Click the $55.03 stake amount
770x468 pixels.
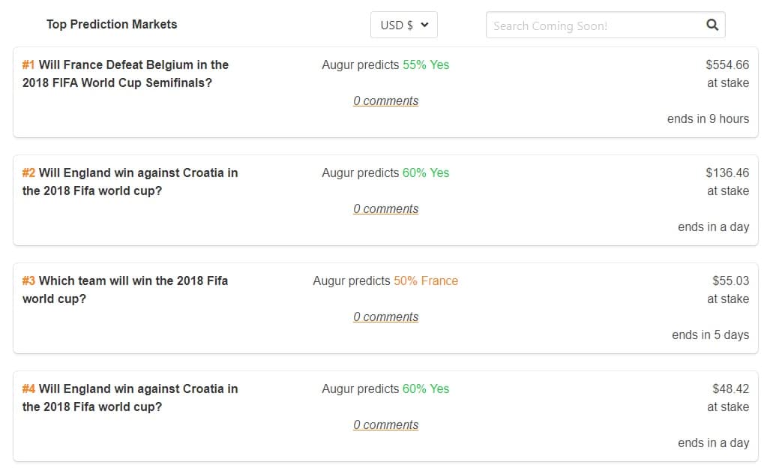pos(730,280)
